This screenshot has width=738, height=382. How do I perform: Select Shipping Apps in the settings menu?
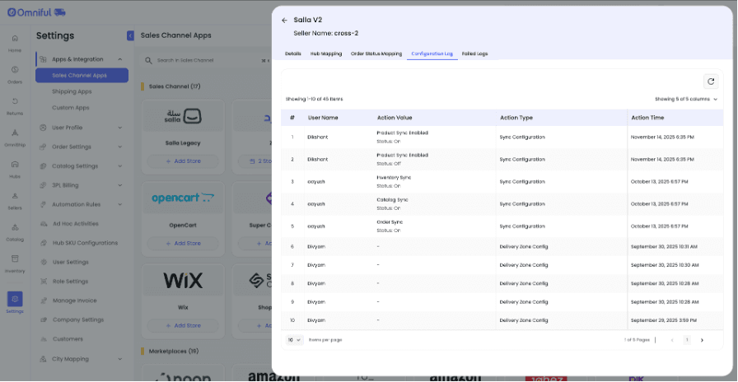(72, 91)
